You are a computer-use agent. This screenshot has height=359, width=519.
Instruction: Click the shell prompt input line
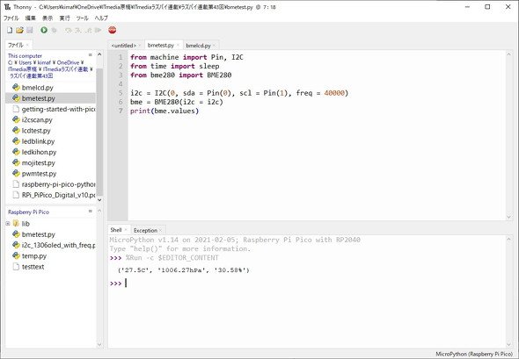308,284
